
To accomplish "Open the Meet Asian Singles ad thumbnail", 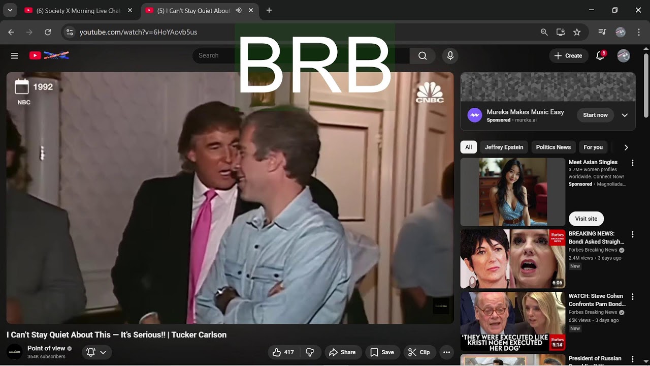I will [x=513, y=192].
